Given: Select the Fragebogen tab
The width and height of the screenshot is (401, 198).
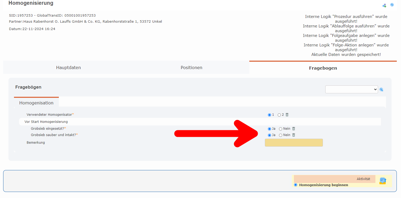Looking at the screenshot, I should 323,68.
